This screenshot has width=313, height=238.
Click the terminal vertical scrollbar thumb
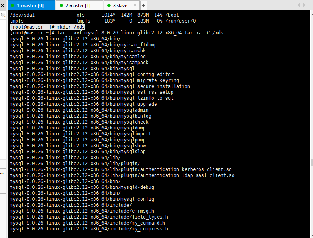311,162
